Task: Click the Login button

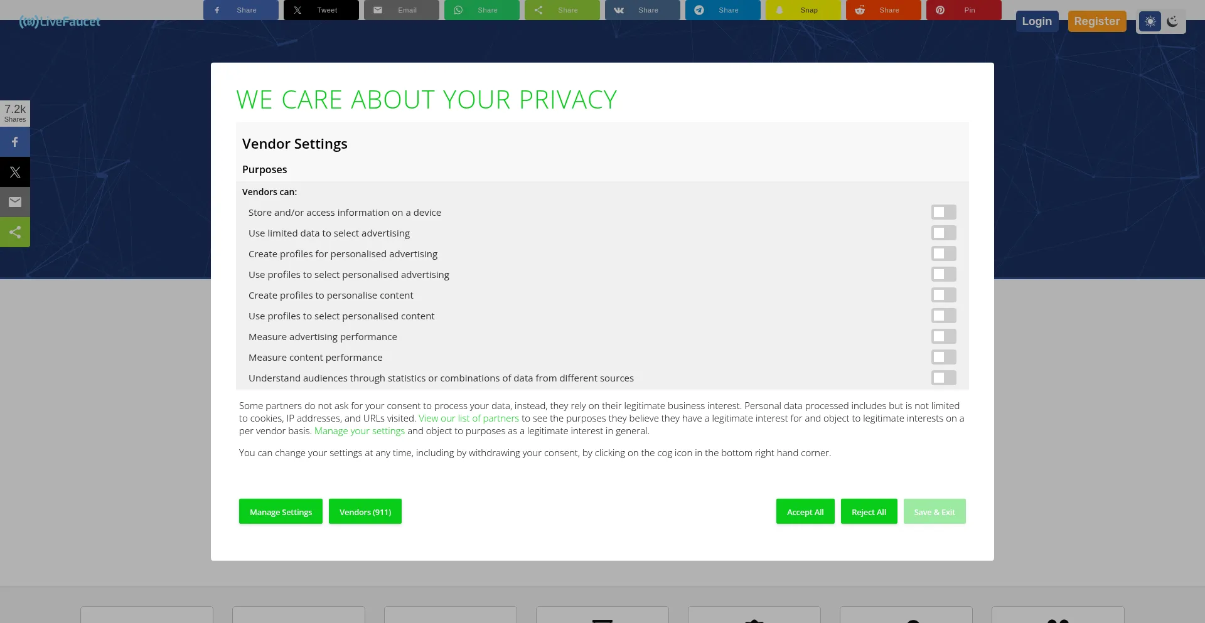Action: coord(1037,21)
